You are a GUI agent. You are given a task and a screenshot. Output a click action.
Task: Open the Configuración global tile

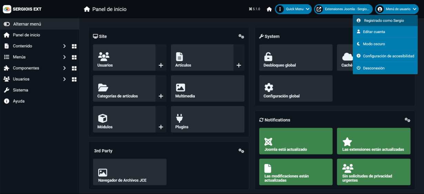point(296,88)
